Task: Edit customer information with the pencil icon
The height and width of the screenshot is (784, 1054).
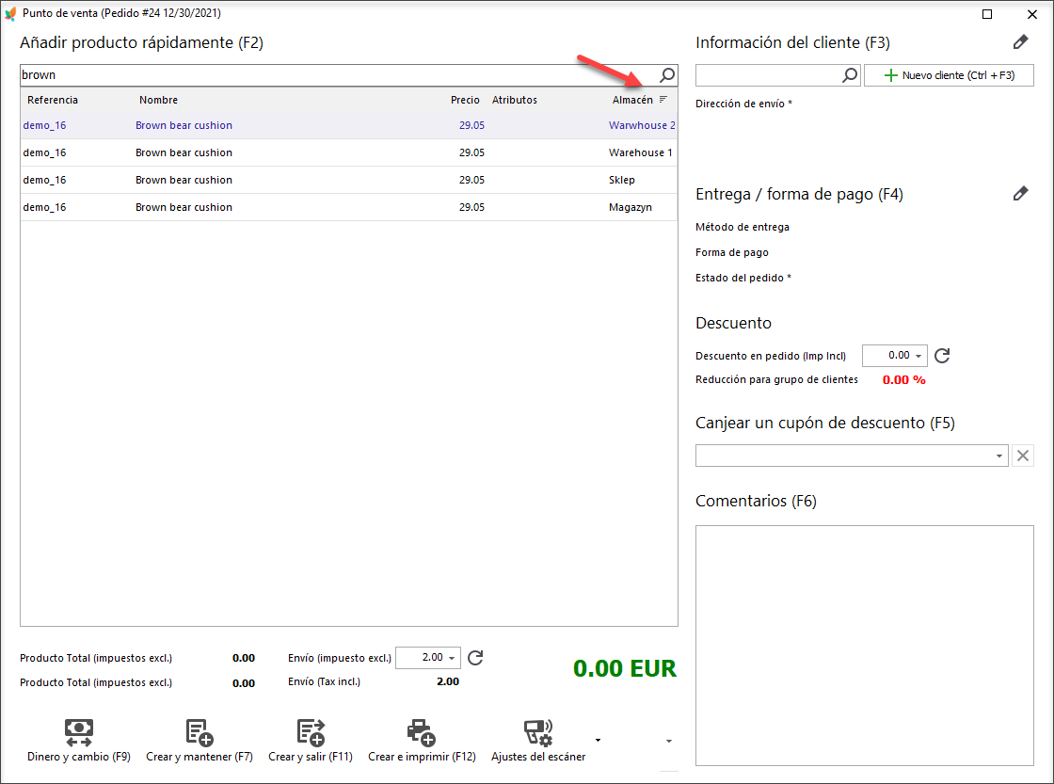Action: (x=1020, y=42)
